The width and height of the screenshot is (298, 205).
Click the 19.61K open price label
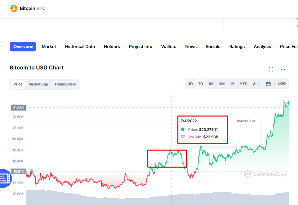19,171
